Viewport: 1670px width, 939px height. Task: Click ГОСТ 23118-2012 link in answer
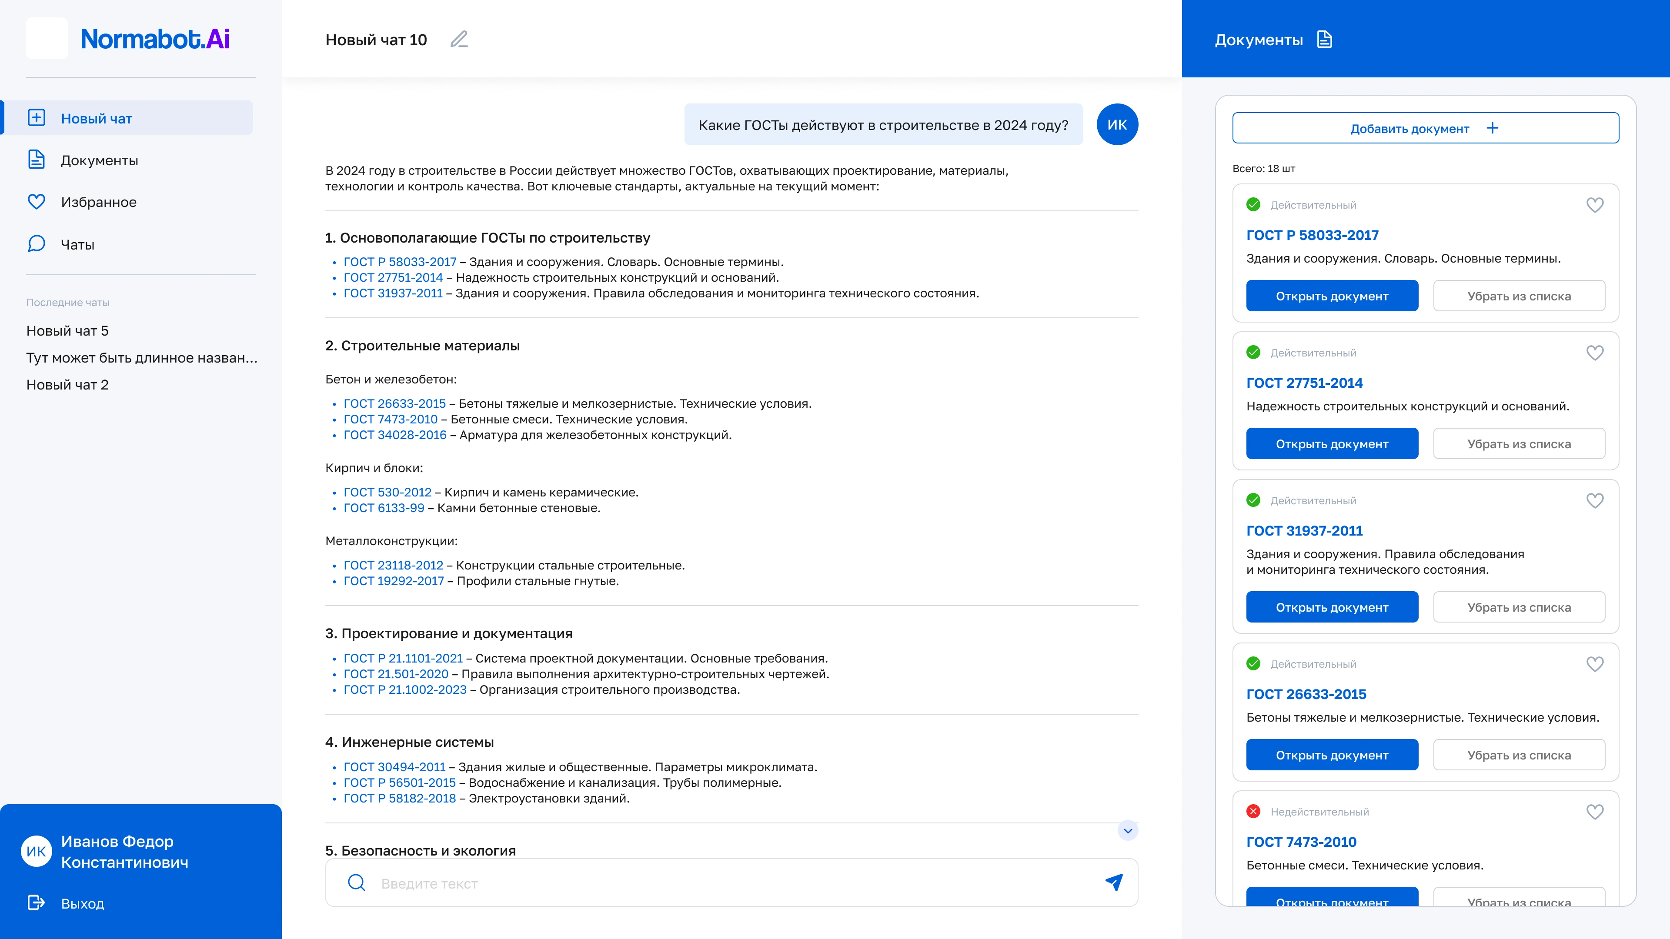(x=393, y=566)
